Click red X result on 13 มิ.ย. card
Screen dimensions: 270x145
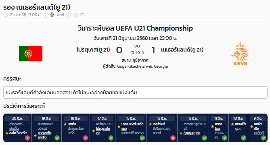[x=173, y=138]
